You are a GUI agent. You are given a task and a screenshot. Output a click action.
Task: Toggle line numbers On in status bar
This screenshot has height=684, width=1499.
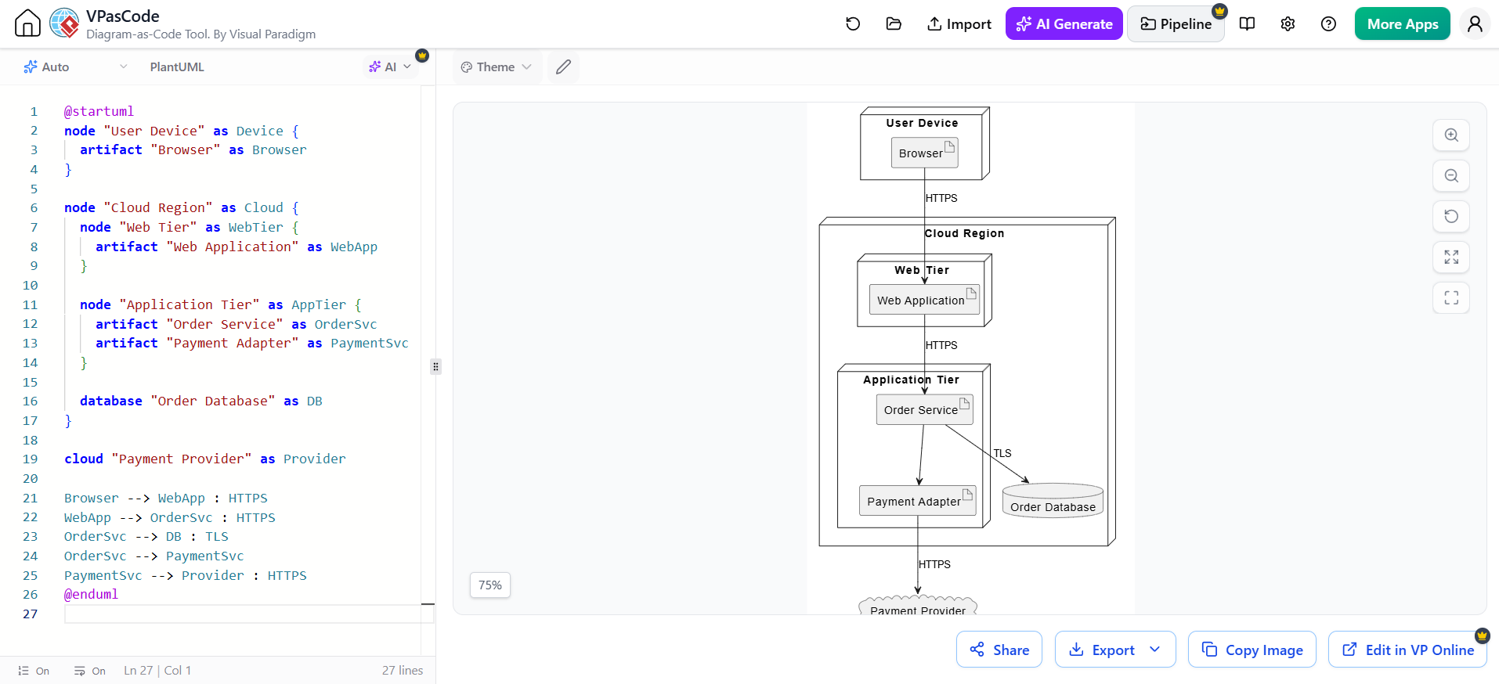click(34, 671)
